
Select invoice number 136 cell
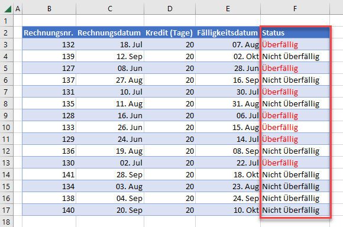tap(49, 151)
